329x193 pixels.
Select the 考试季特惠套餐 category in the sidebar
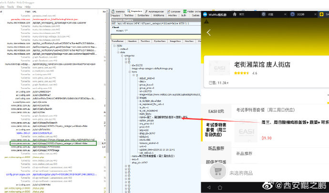tap(216, 130)
